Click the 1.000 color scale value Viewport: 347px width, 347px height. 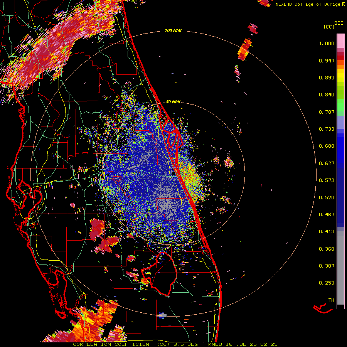click(x=327, y=43)
